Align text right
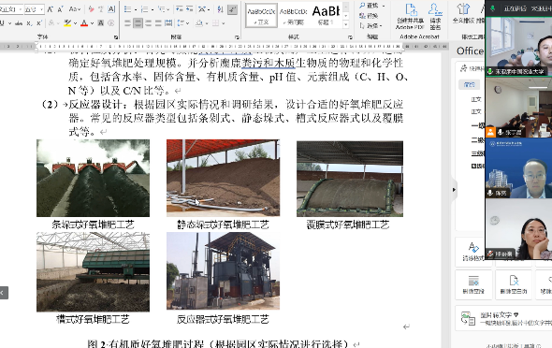The width and height of the screenshot is (552, 348). (148, 23)
